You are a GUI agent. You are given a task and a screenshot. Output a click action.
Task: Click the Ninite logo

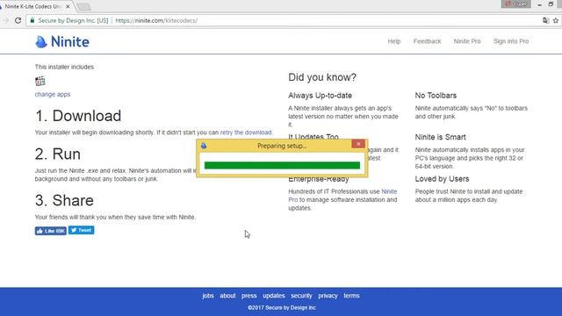point(62,41)
